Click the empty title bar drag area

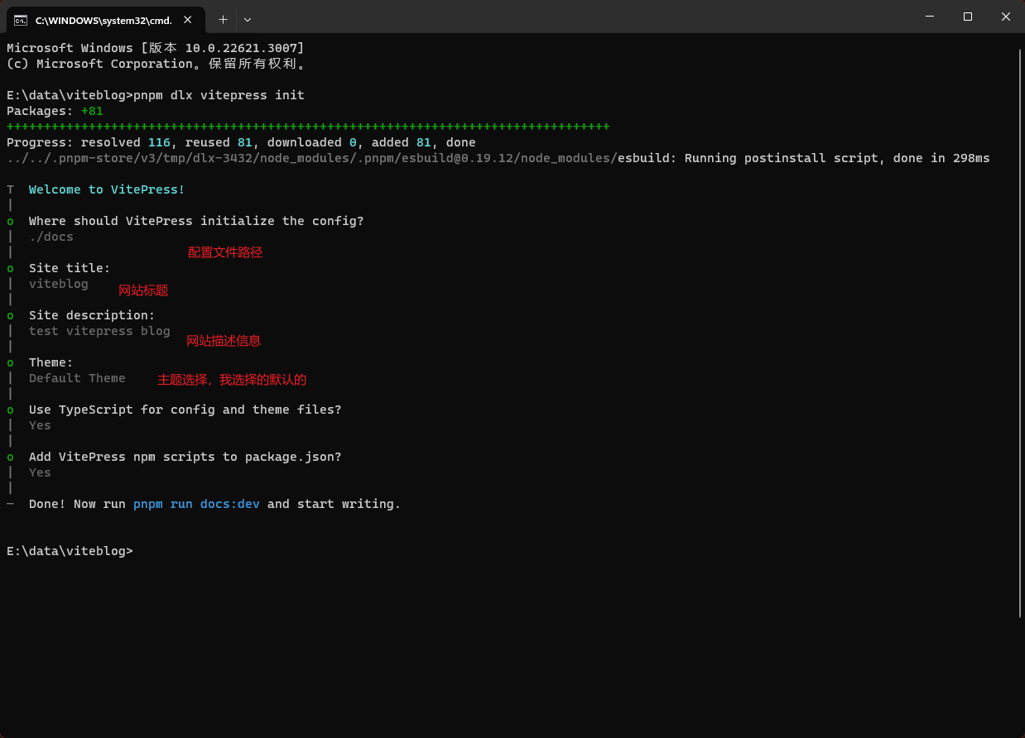[x=580, y=17]
